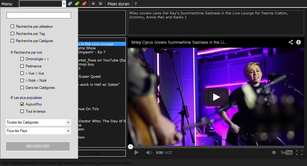Image resolution: width=307 pixels, height=166 pixels.
Task: Mute the video volume speaker icon
Action: (x=149, y=153)
